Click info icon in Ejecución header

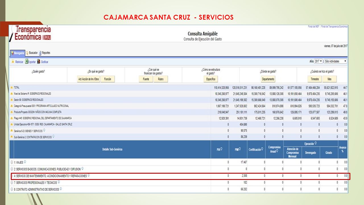[315, 143]
